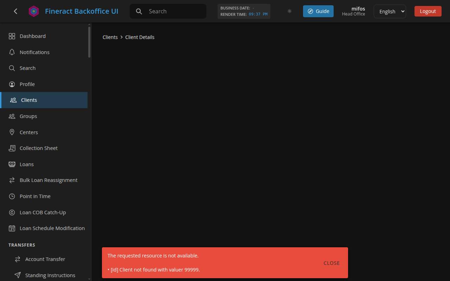
Task: Open Loan Schedule Modification
Action: click(x=44, y=228)
